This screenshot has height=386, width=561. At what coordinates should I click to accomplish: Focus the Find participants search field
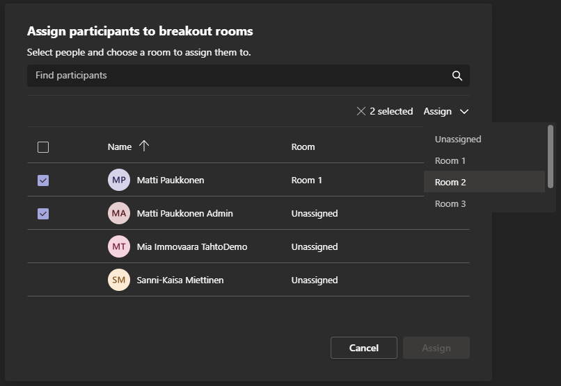237,76
